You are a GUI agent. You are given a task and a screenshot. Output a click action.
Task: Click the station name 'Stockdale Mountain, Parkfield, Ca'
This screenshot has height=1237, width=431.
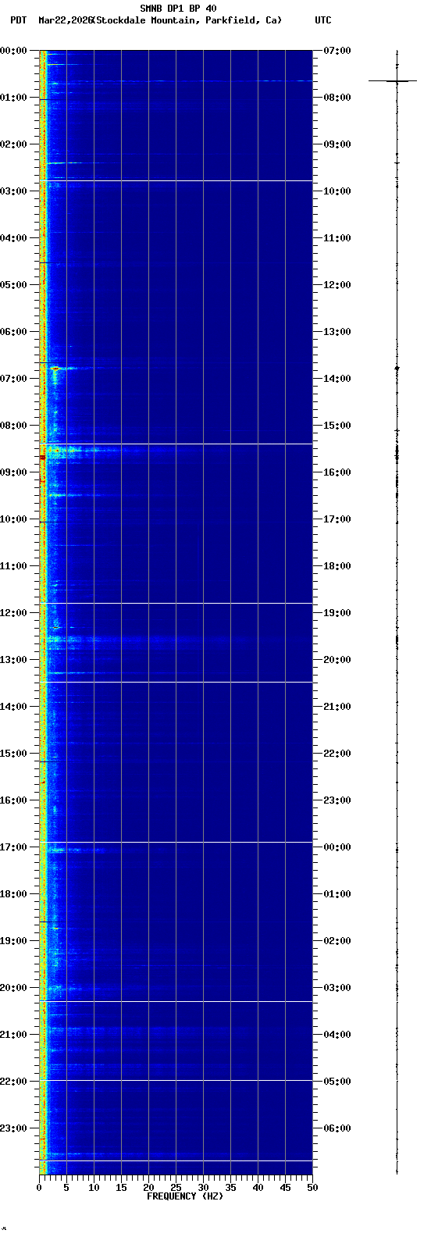coord(187,20)
